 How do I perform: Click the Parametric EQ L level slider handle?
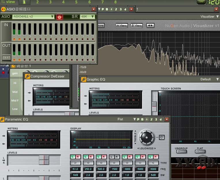pyautogui.click(x=44, y=158)
